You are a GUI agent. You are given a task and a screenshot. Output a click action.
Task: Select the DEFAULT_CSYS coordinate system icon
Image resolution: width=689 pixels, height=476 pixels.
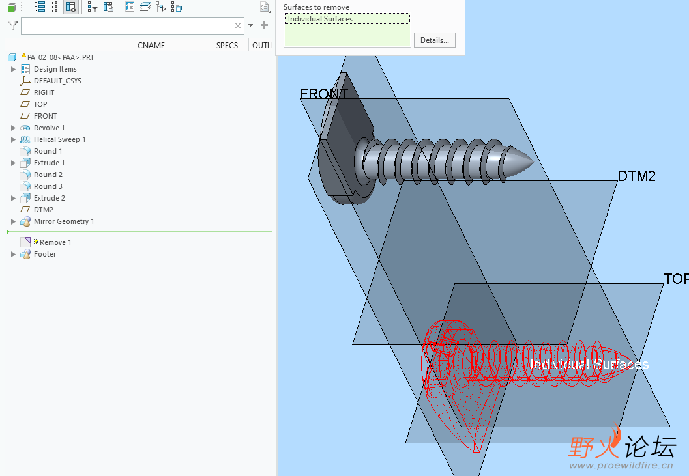[x=25, y=81]
